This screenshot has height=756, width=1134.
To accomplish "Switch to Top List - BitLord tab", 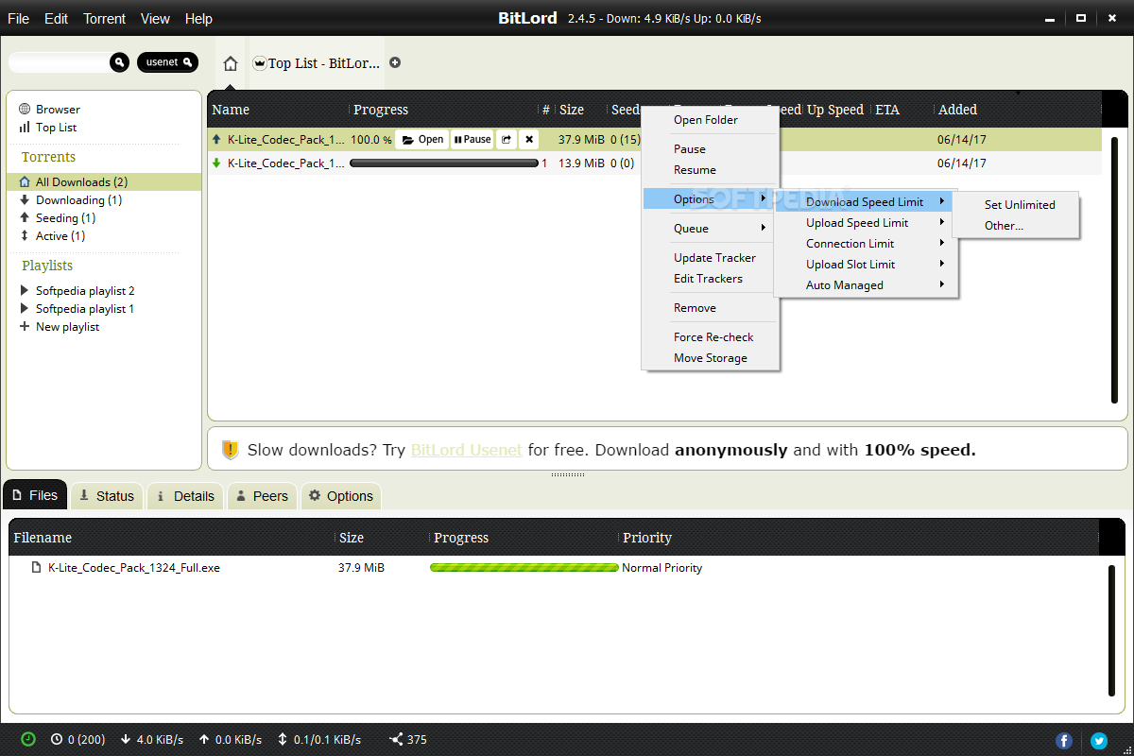I will click(317, 63).
